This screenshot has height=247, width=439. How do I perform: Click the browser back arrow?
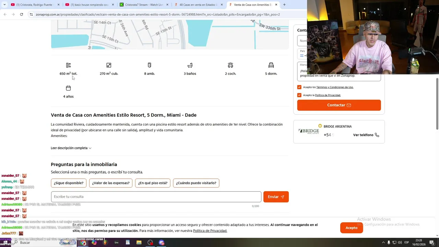point(5,14)
